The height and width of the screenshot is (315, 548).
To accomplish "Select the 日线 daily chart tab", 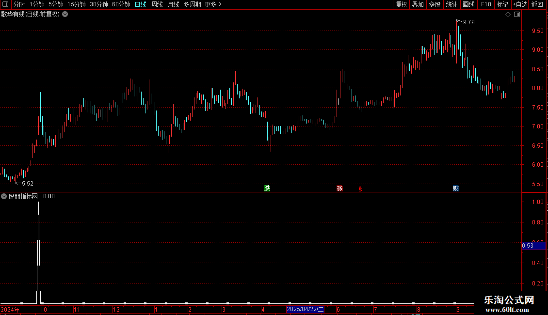I will pos(141,4).
